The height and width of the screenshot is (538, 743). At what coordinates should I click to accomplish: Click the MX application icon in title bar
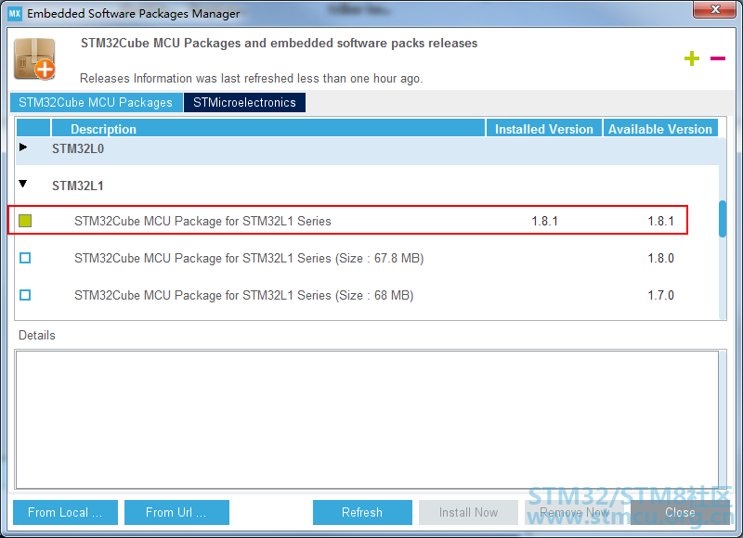(x=15, y=13)
